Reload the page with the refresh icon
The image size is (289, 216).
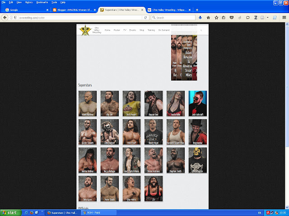(145, 18)
